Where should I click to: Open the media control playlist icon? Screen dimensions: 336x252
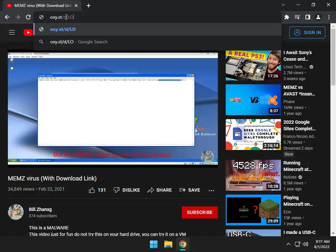click(x=297, y=17)
